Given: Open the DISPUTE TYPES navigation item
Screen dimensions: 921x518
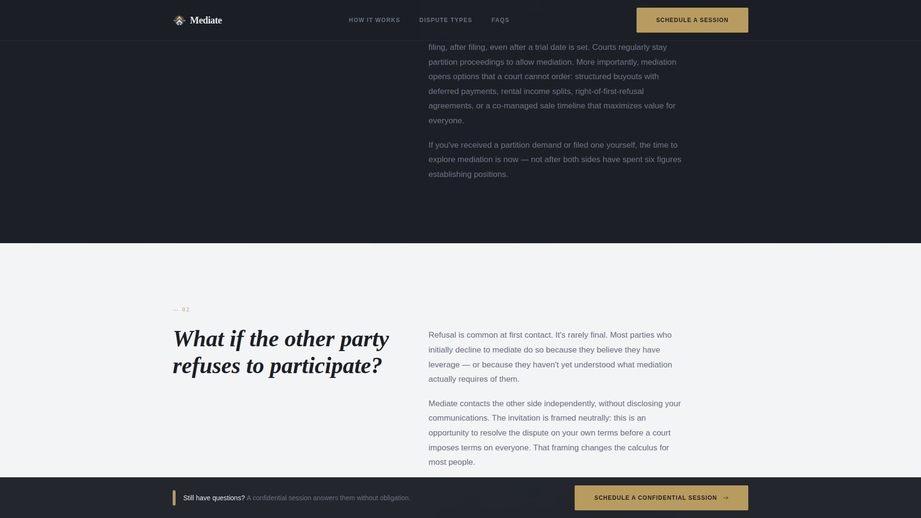Looking at the screenshot, I should 446,20.
